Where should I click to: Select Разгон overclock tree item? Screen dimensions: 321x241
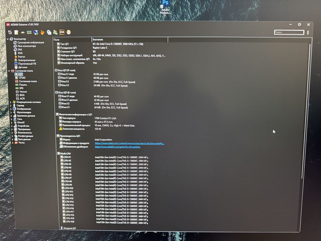20,57
